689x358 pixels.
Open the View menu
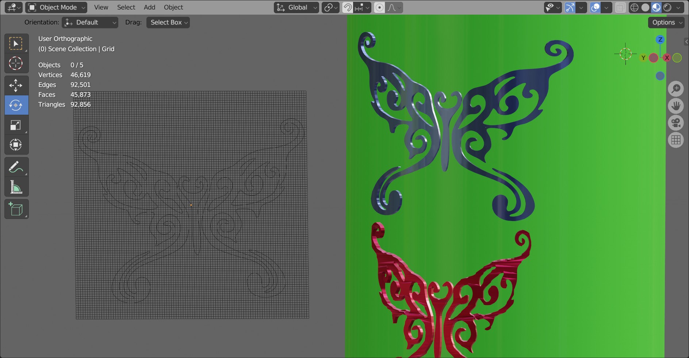tap(101, 7)
